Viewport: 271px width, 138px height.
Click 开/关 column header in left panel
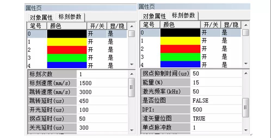(x=97, y=26)
